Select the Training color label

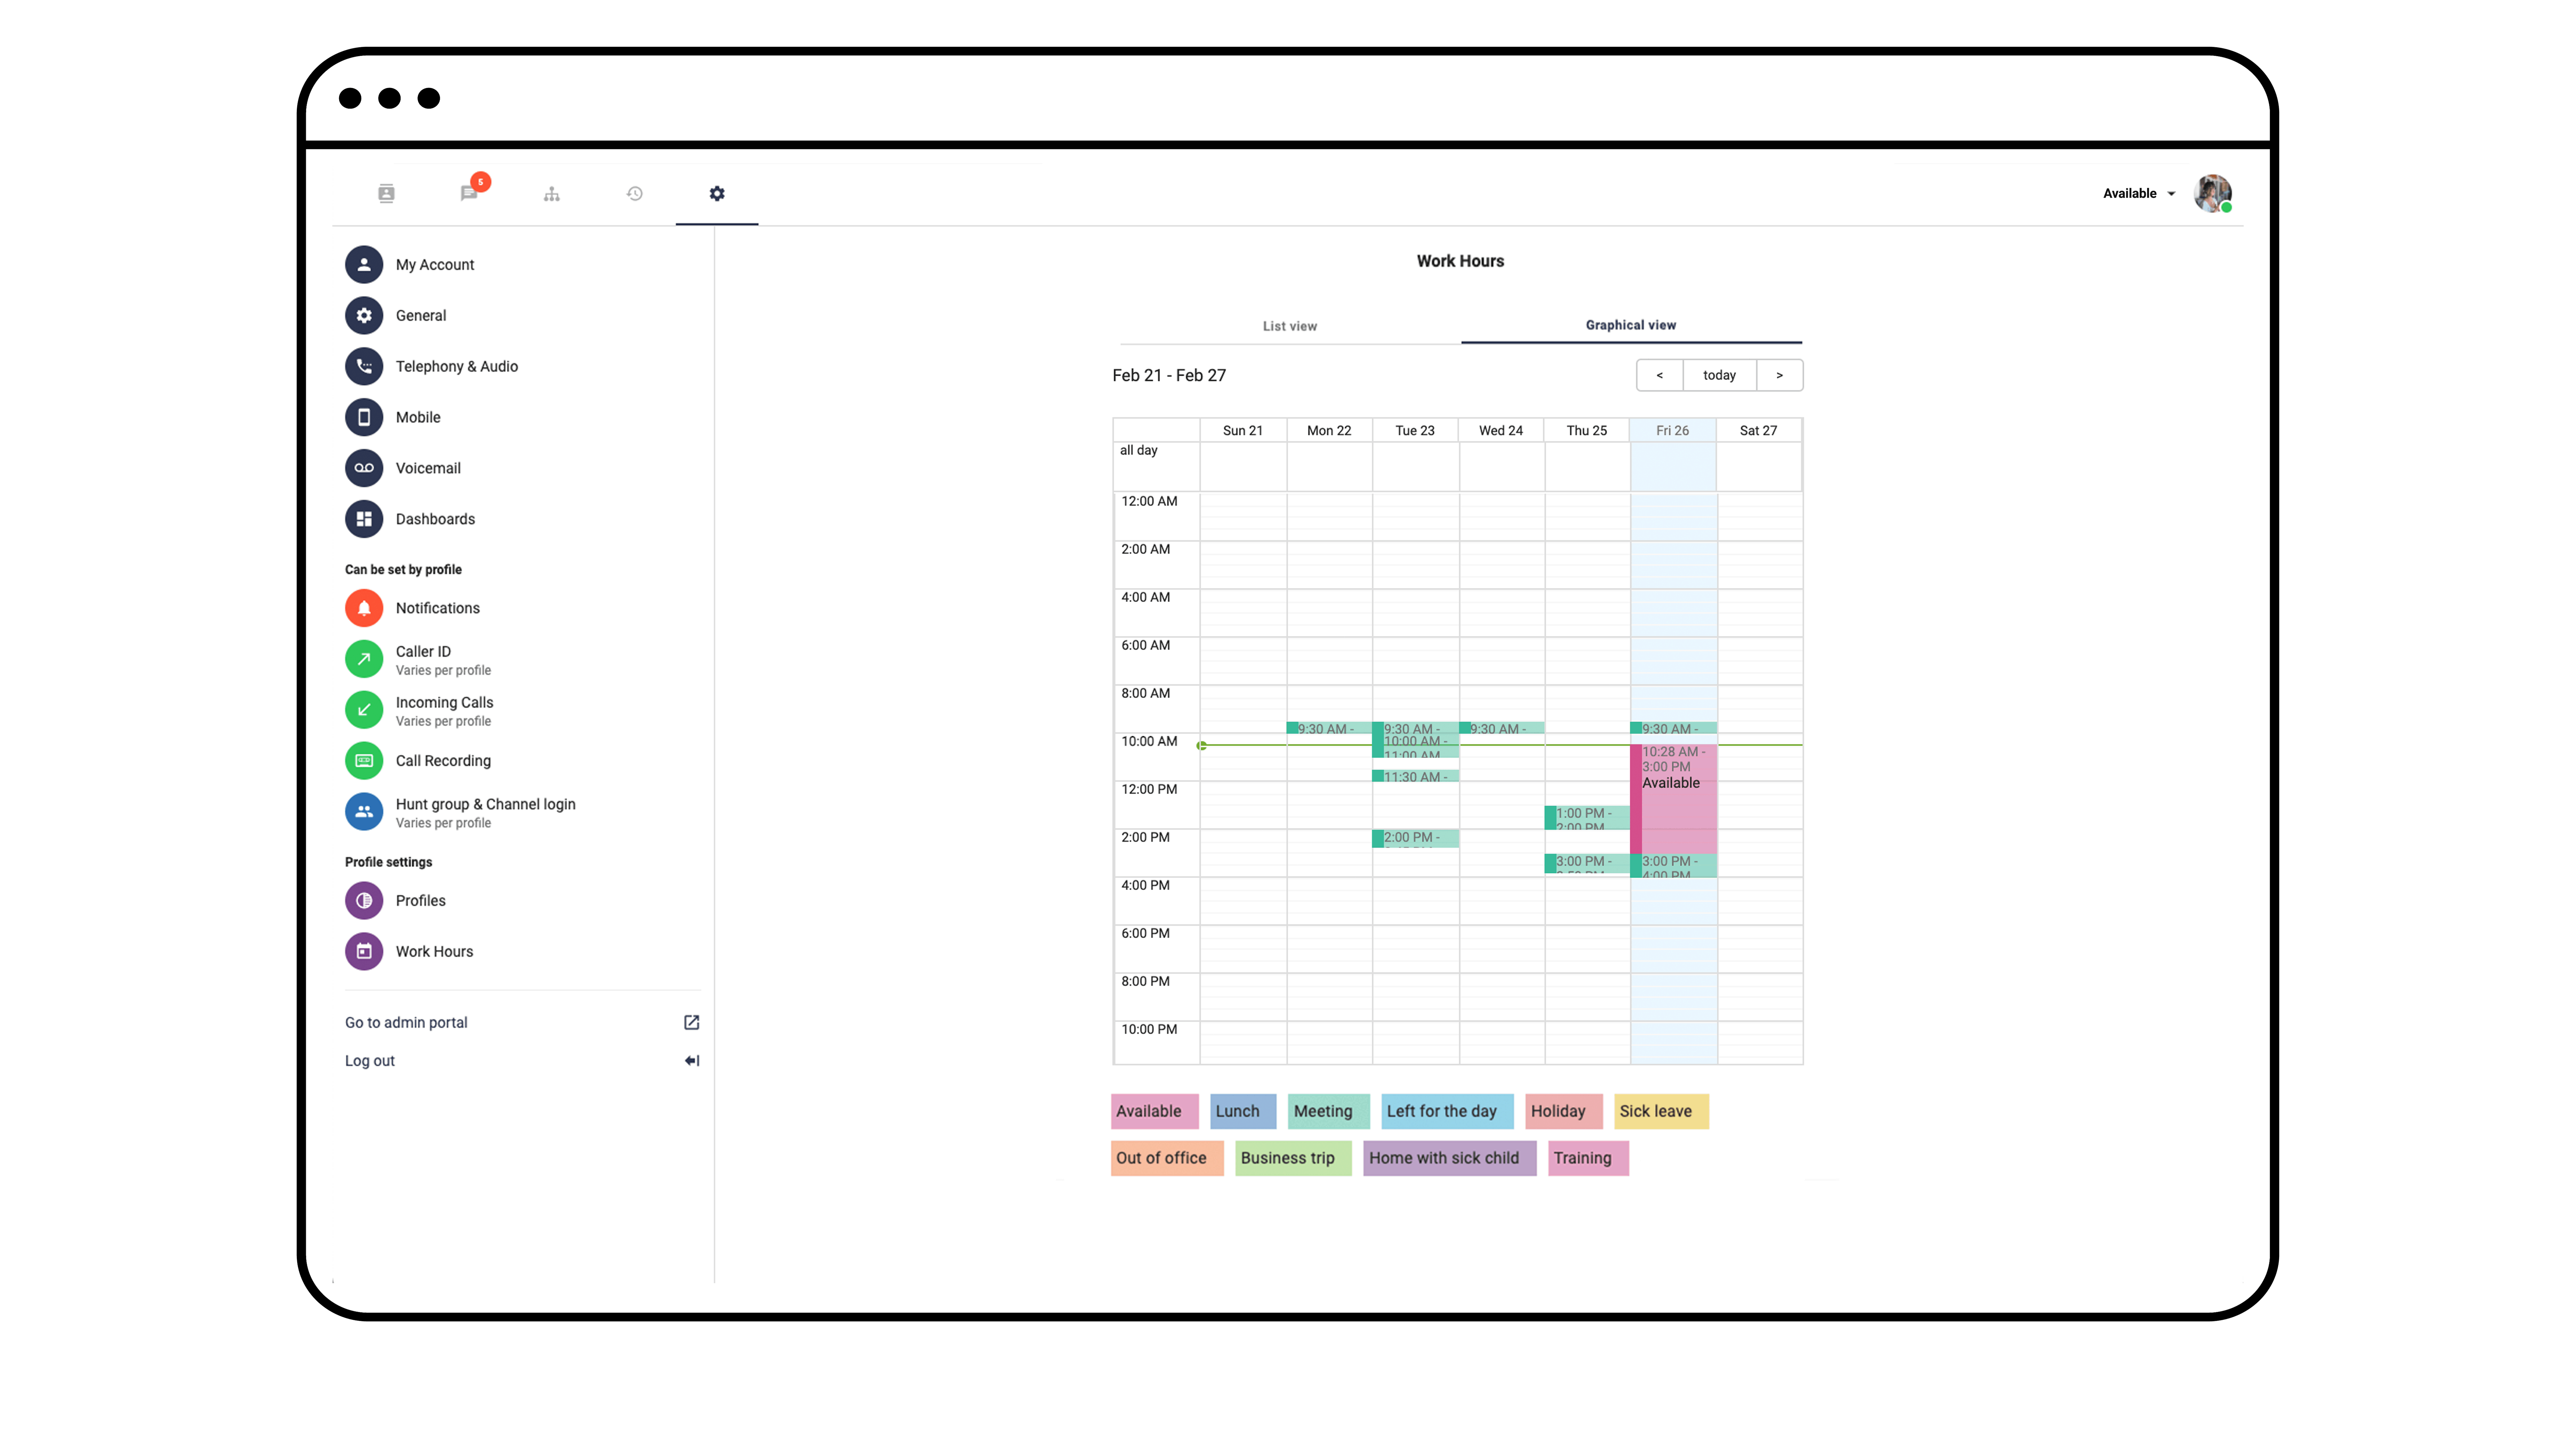tap(1588, 1158)
